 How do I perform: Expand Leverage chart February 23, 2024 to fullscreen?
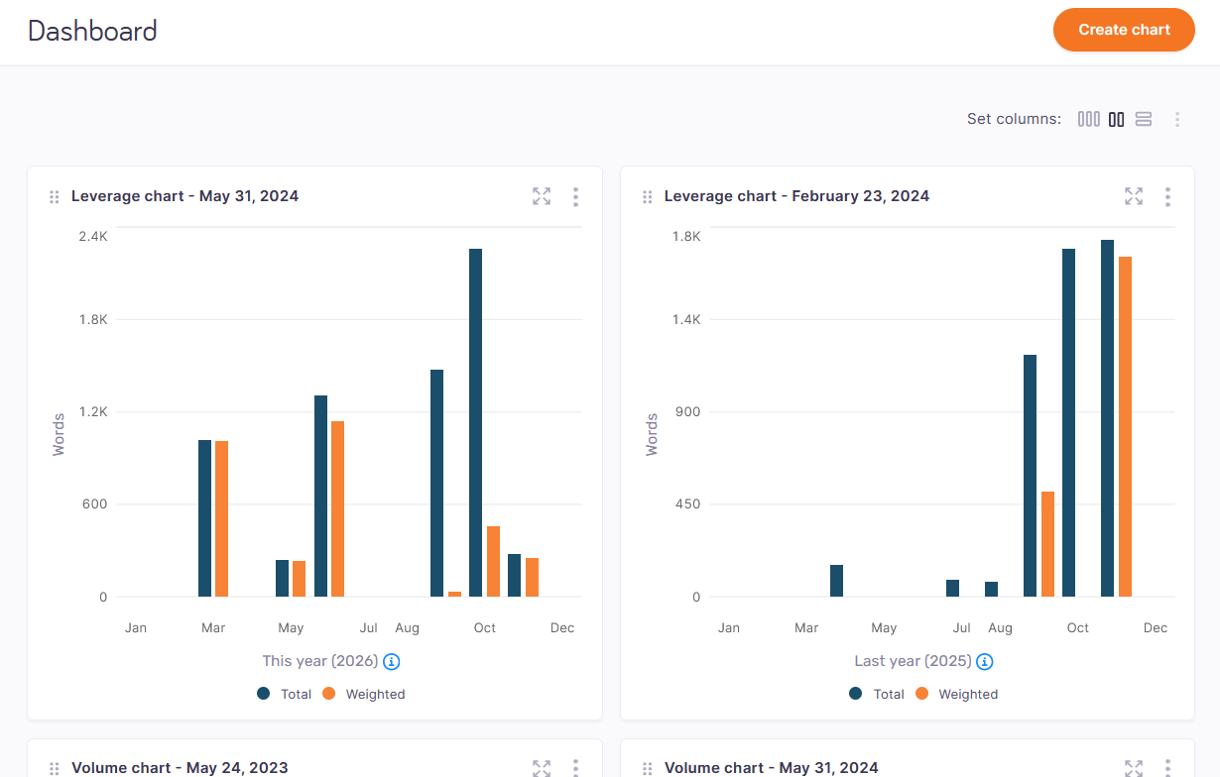point(1134,196)
